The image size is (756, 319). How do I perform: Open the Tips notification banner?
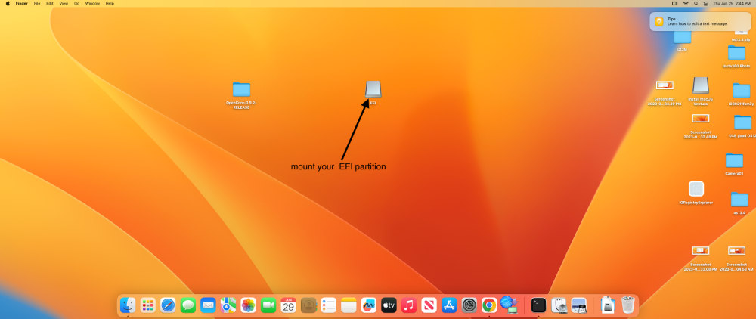[700, 21]
